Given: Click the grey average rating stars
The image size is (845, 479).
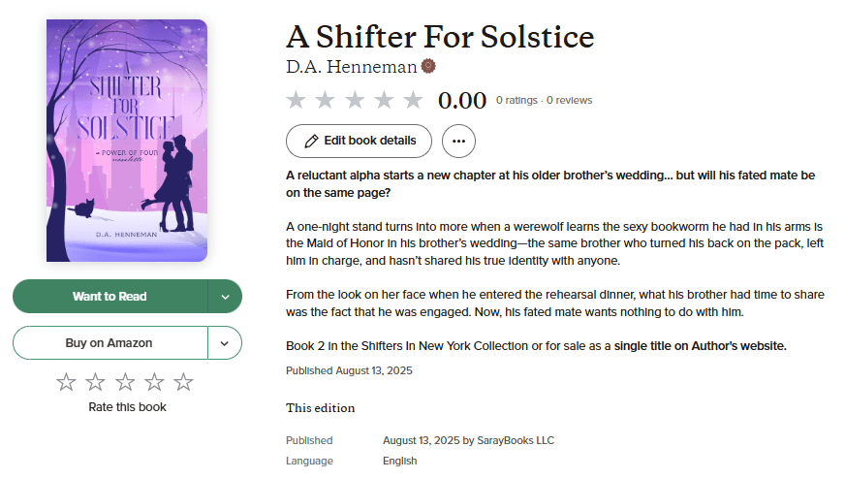Looking at the screenshot, I should coord(355,100).
